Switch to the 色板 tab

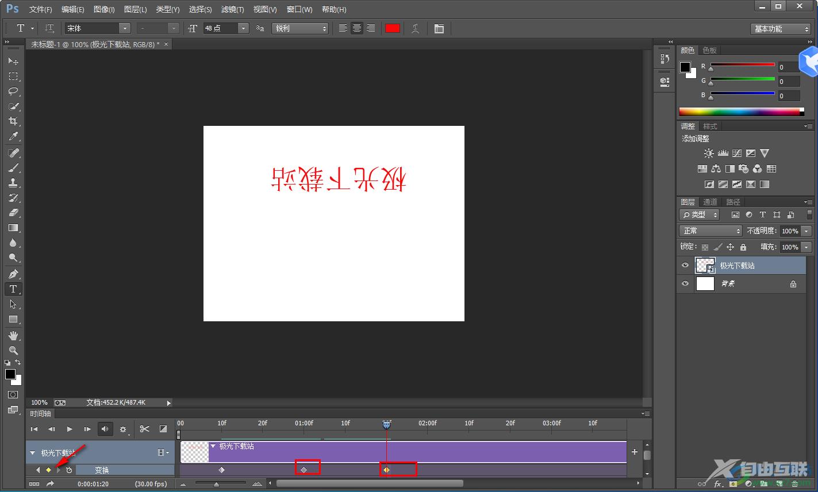pos(710,50)
